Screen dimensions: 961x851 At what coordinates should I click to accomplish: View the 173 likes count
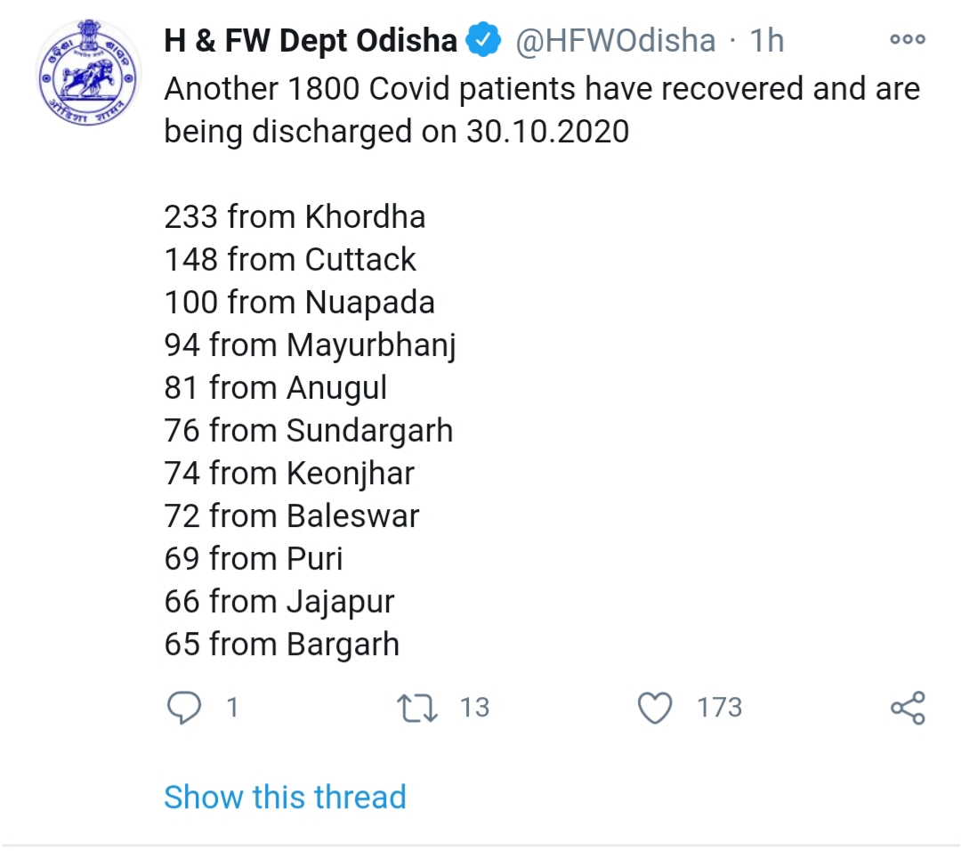[720, 708]
